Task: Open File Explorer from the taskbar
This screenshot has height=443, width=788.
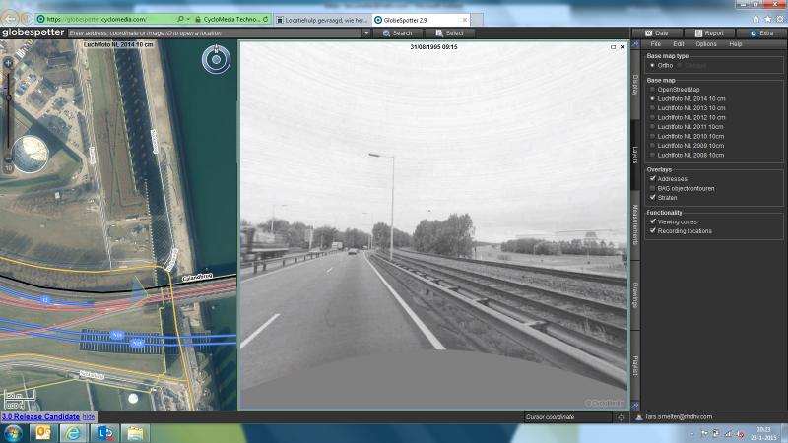Action: point(135,433)
